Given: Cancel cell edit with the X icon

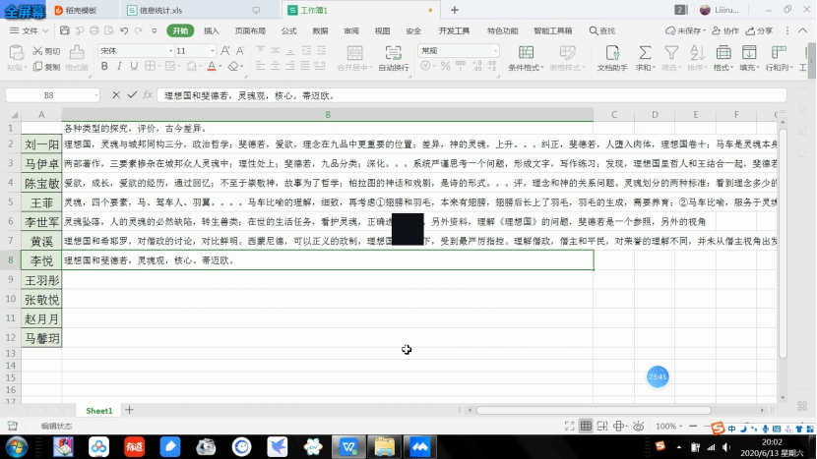Looking at the screenshot, I should click(116, 95).
